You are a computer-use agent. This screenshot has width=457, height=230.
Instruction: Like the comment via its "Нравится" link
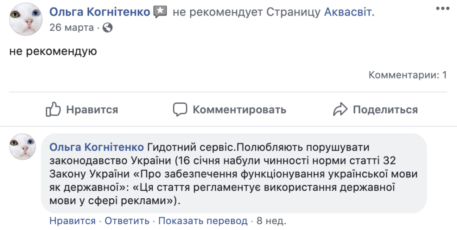[72, 221]
